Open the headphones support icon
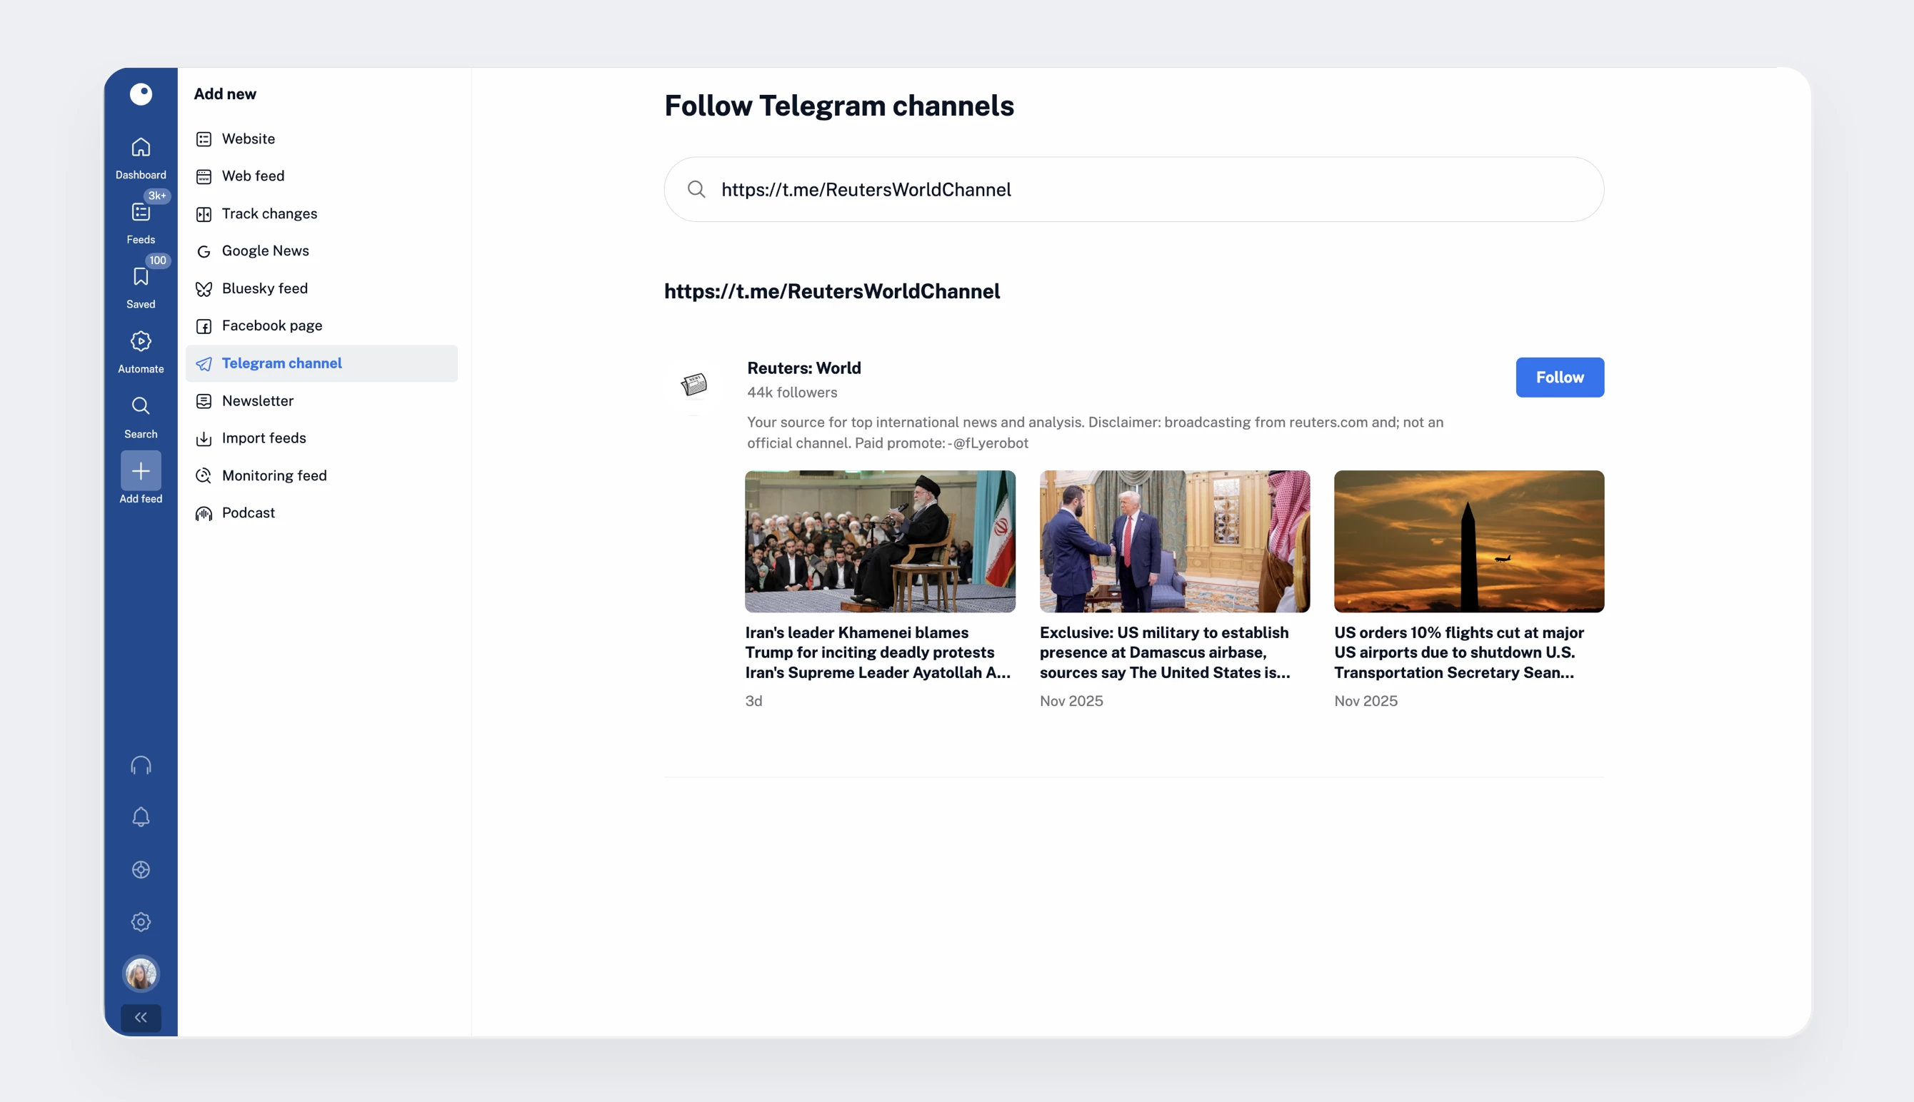 click(x=141, y=765)
